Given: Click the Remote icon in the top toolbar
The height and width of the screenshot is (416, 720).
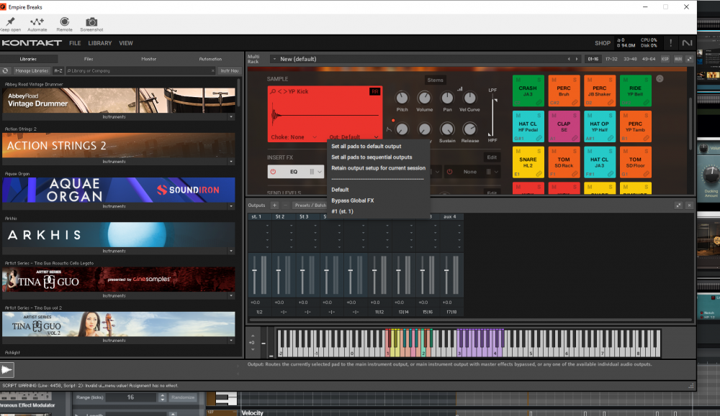Looking at the screenshot, I should 65,22.
